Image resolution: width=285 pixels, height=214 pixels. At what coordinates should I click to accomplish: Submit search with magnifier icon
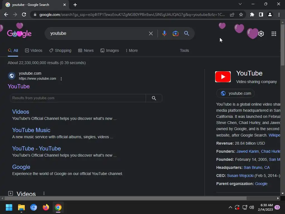[187, 33]
